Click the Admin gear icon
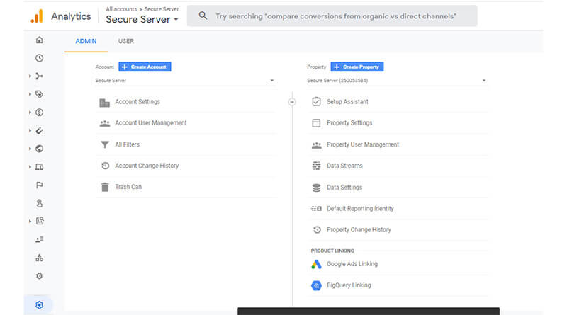The width and height of the screenshot is (567, 315). 40,305
